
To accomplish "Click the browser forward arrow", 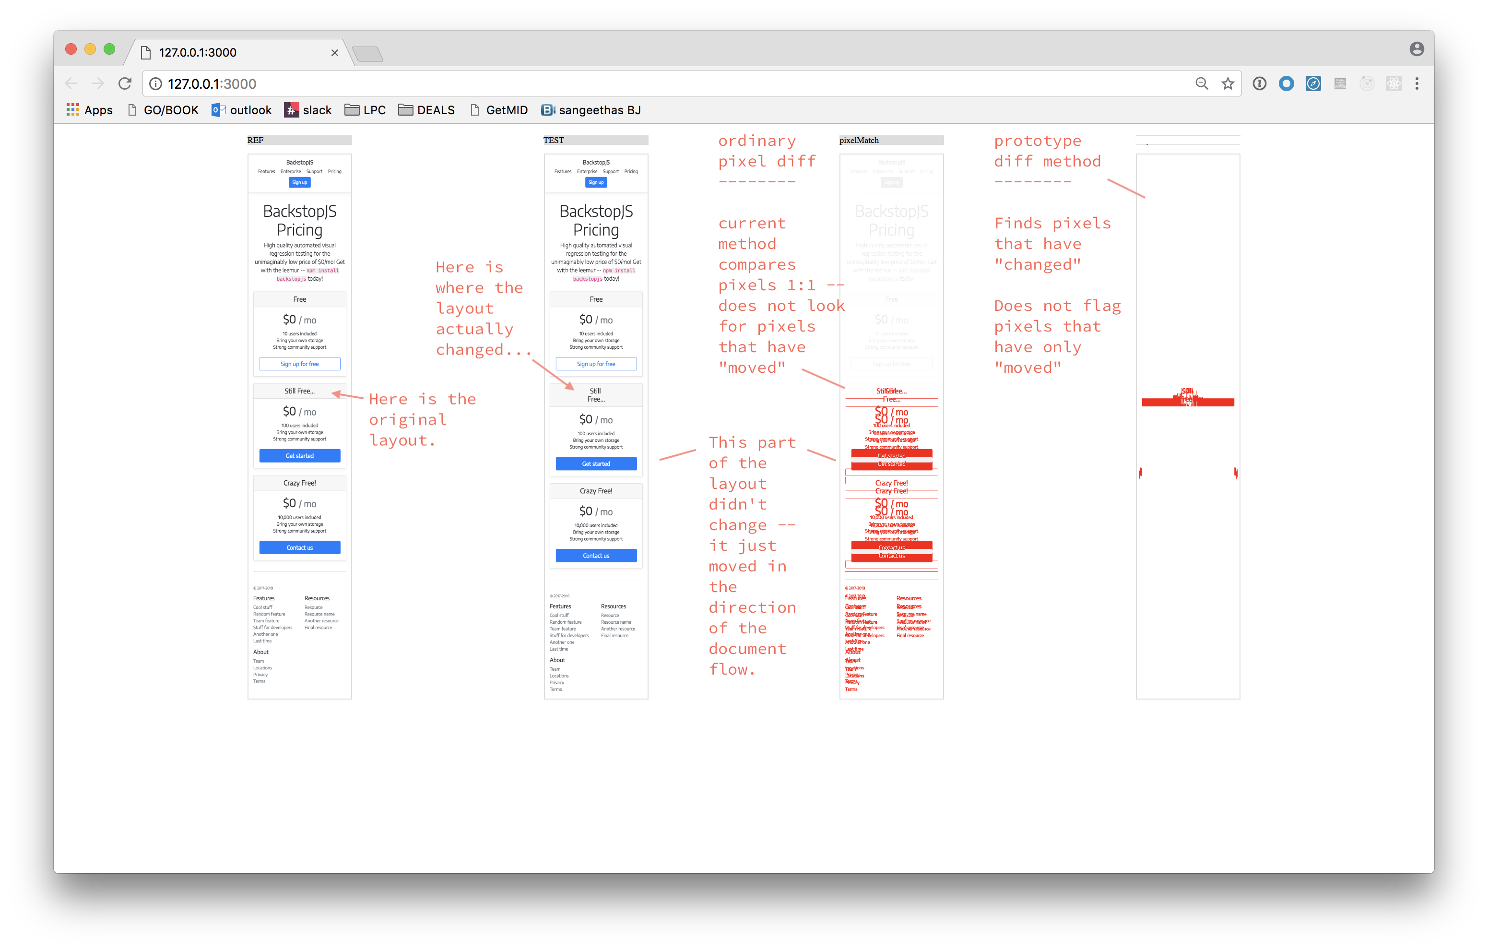I will (x=98, y=83).
